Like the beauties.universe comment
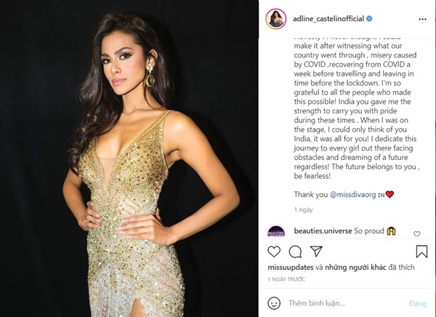The image size is (436, 317). click(416, 234)
